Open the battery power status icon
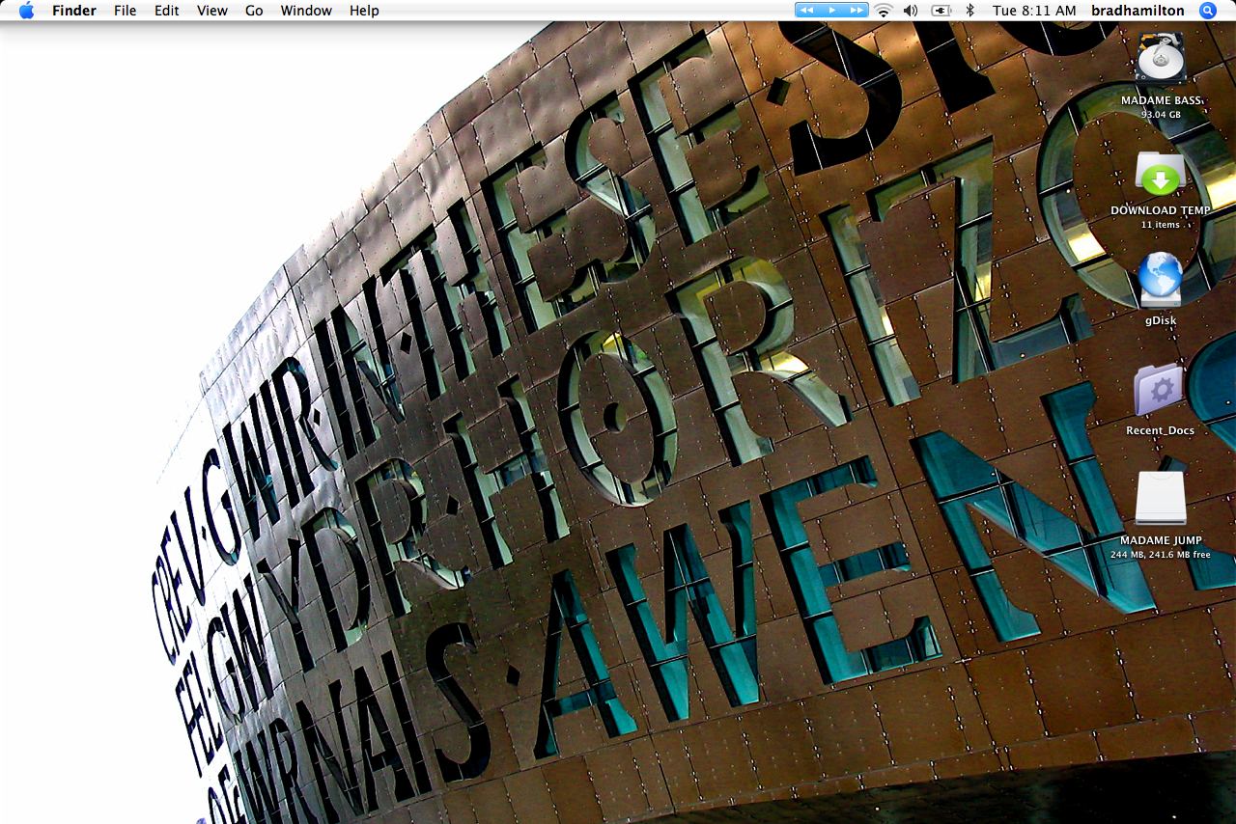The height and width of the screenshot is (824, 1236). (x=941, y=11)
